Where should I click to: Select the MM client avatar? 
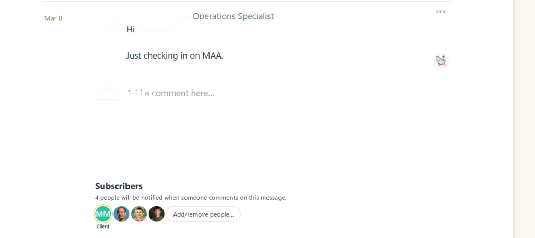[x=103, y=213]
